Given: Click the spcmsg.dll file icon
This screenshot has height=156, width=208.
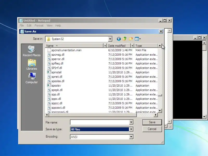Looking at the screenshot, I should tap(49, 55).
